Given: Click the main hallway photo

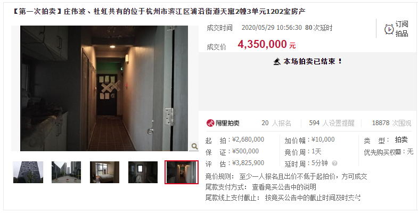Looking at the screenshot, I should click(x=104, y=88).
